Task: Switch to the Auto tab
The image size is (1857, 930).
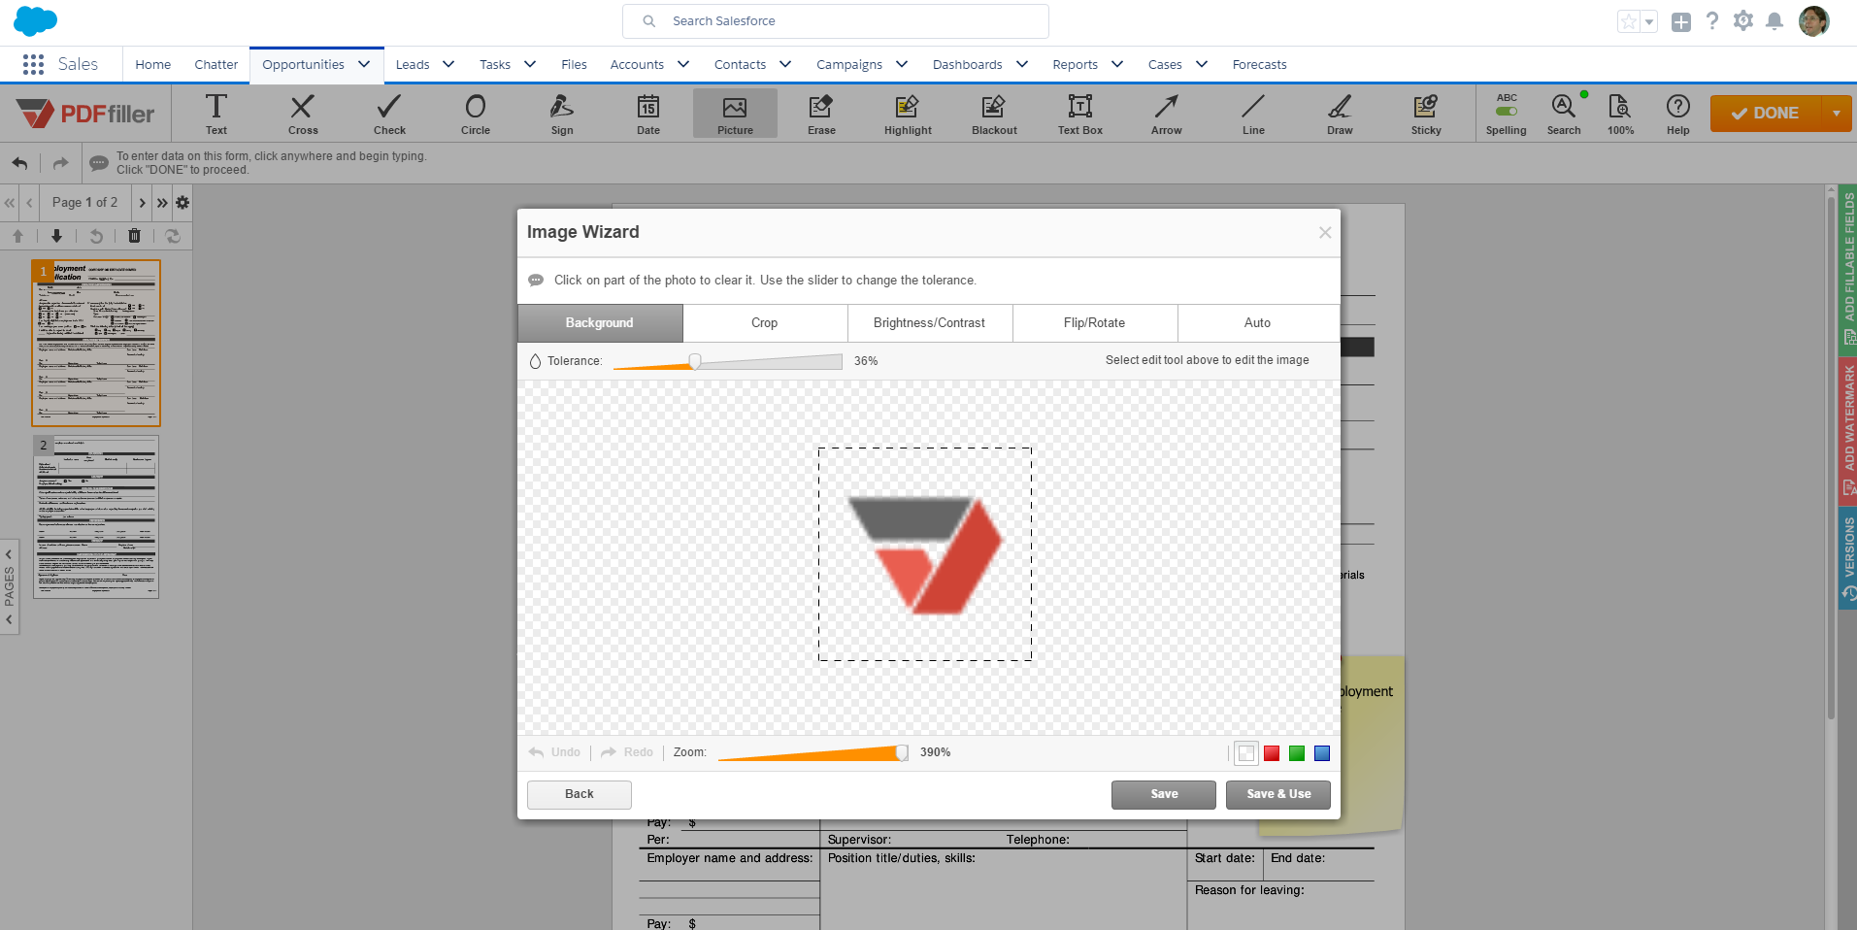Action: pos(1258,323)
